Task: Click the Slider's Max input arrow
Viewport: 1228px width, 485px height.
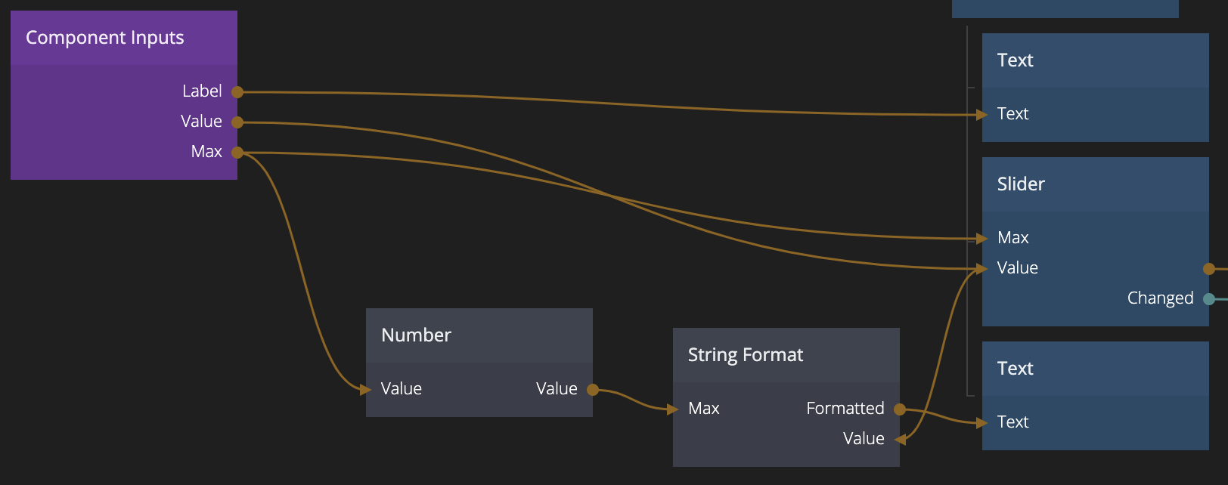Action: [x=982, y=239]
